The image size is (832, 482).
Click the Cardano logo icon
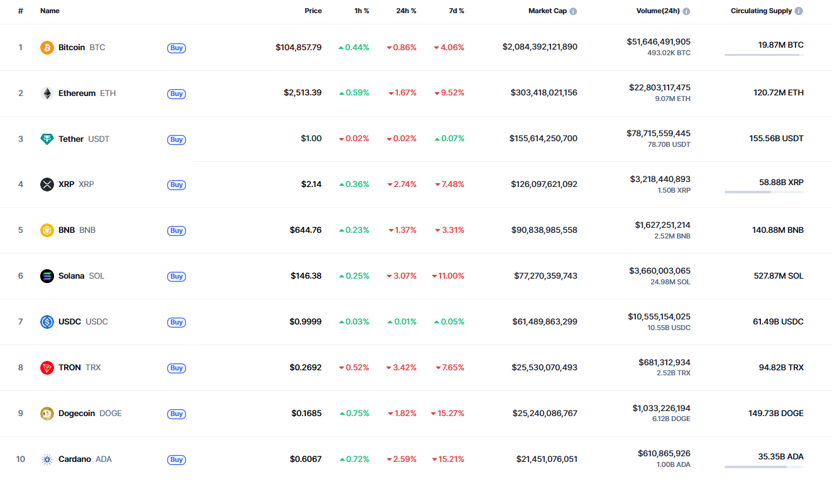[x=47, y=459]
